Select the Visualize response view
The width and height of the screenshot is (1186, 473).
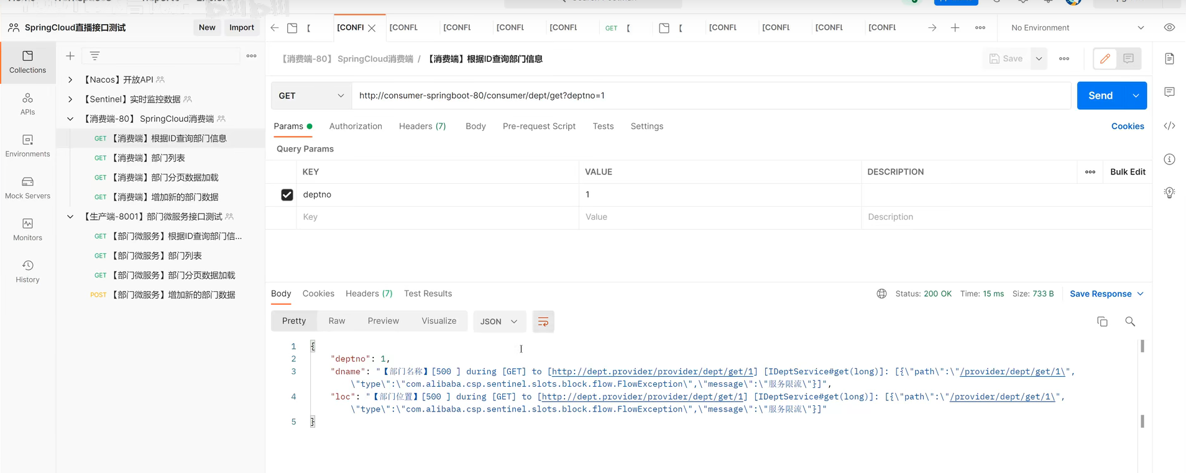click(x=439, y=321)
